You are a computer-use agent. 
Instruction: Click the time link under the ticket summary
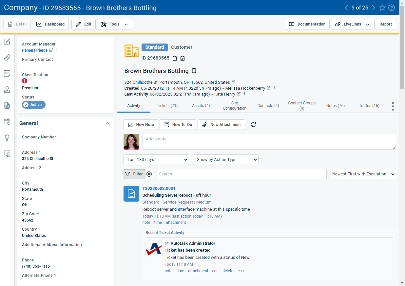[158, 223]
